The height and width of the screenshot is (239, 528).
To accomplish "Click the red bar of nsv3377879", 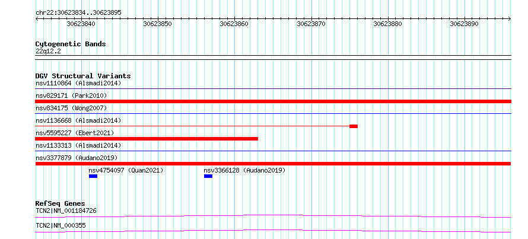I will pyautogui.click(x=273, y=164).
